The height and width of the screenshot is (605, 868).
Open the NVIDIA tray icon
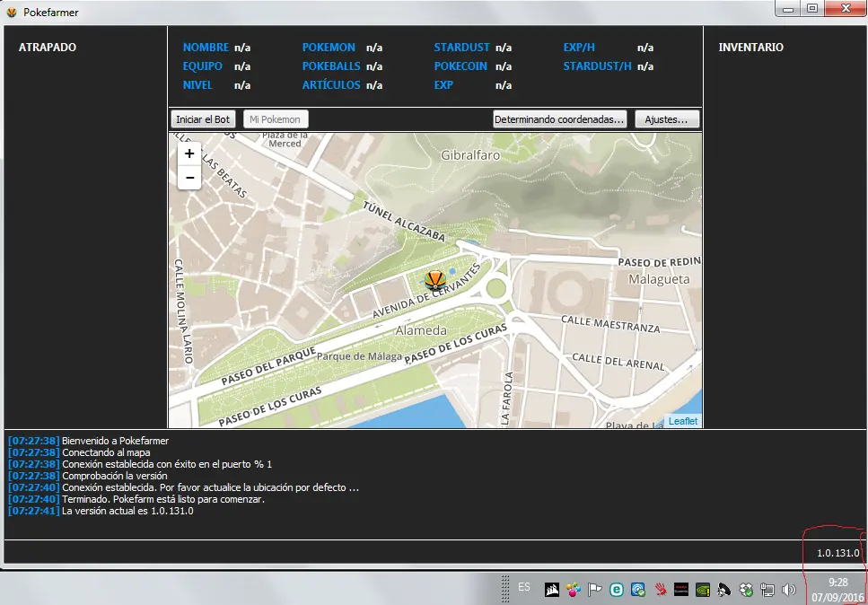(x=703, y=590)
